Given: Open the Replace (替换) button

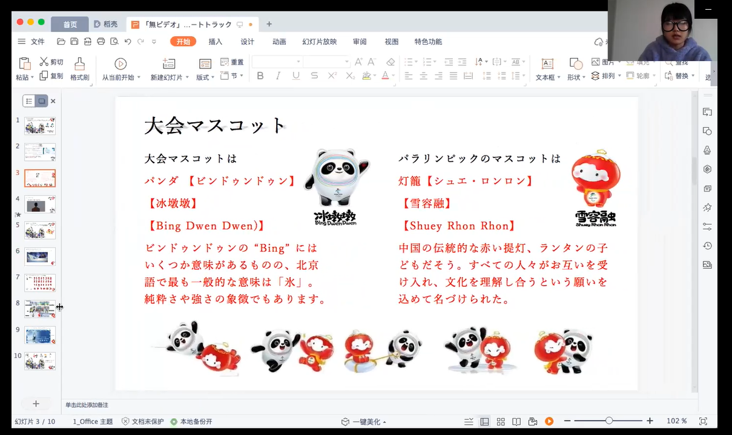Looking at the screenshot, I should pos(678,76).
